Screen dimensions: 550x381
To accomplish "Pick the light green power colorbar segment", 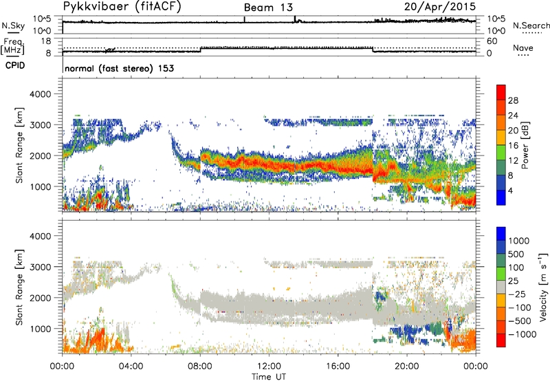I will coord(501,153).
